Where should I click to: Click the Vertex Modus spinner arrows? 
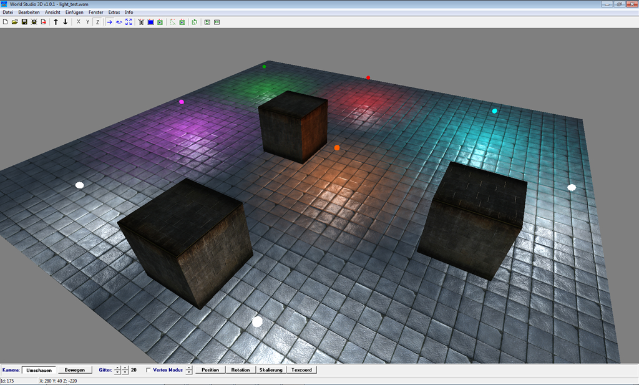click(x=189, y=370)
